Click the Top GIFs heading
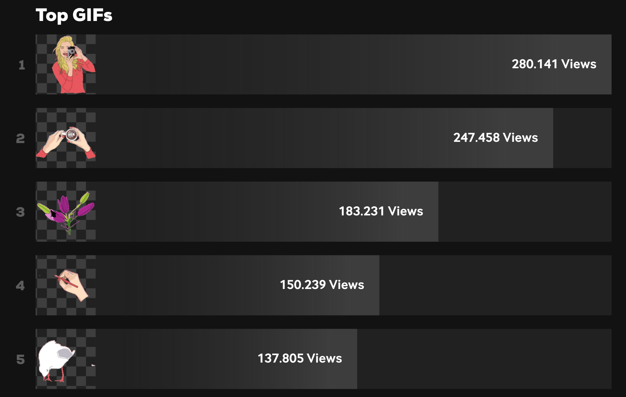Image resolution: width=626 pixels, height=397 pixels. click(x=74, y=15)
